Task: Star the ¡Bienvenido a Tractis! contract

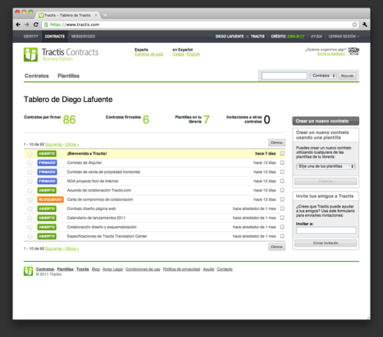Action: coord(30,153)
